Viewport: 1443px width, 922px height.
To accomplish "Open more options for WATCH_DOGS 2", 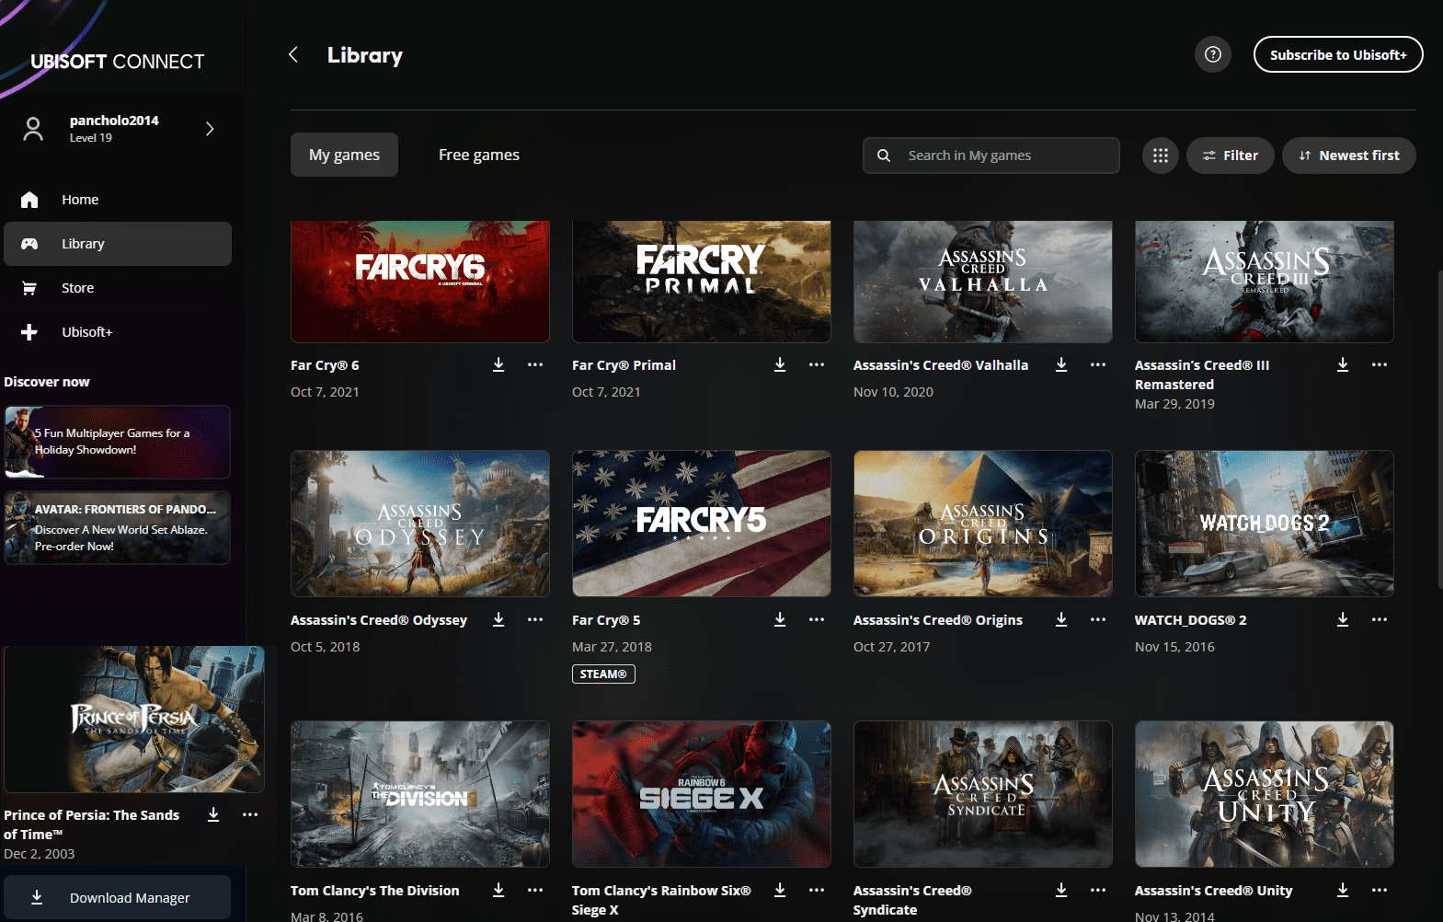I will 1380,619.
